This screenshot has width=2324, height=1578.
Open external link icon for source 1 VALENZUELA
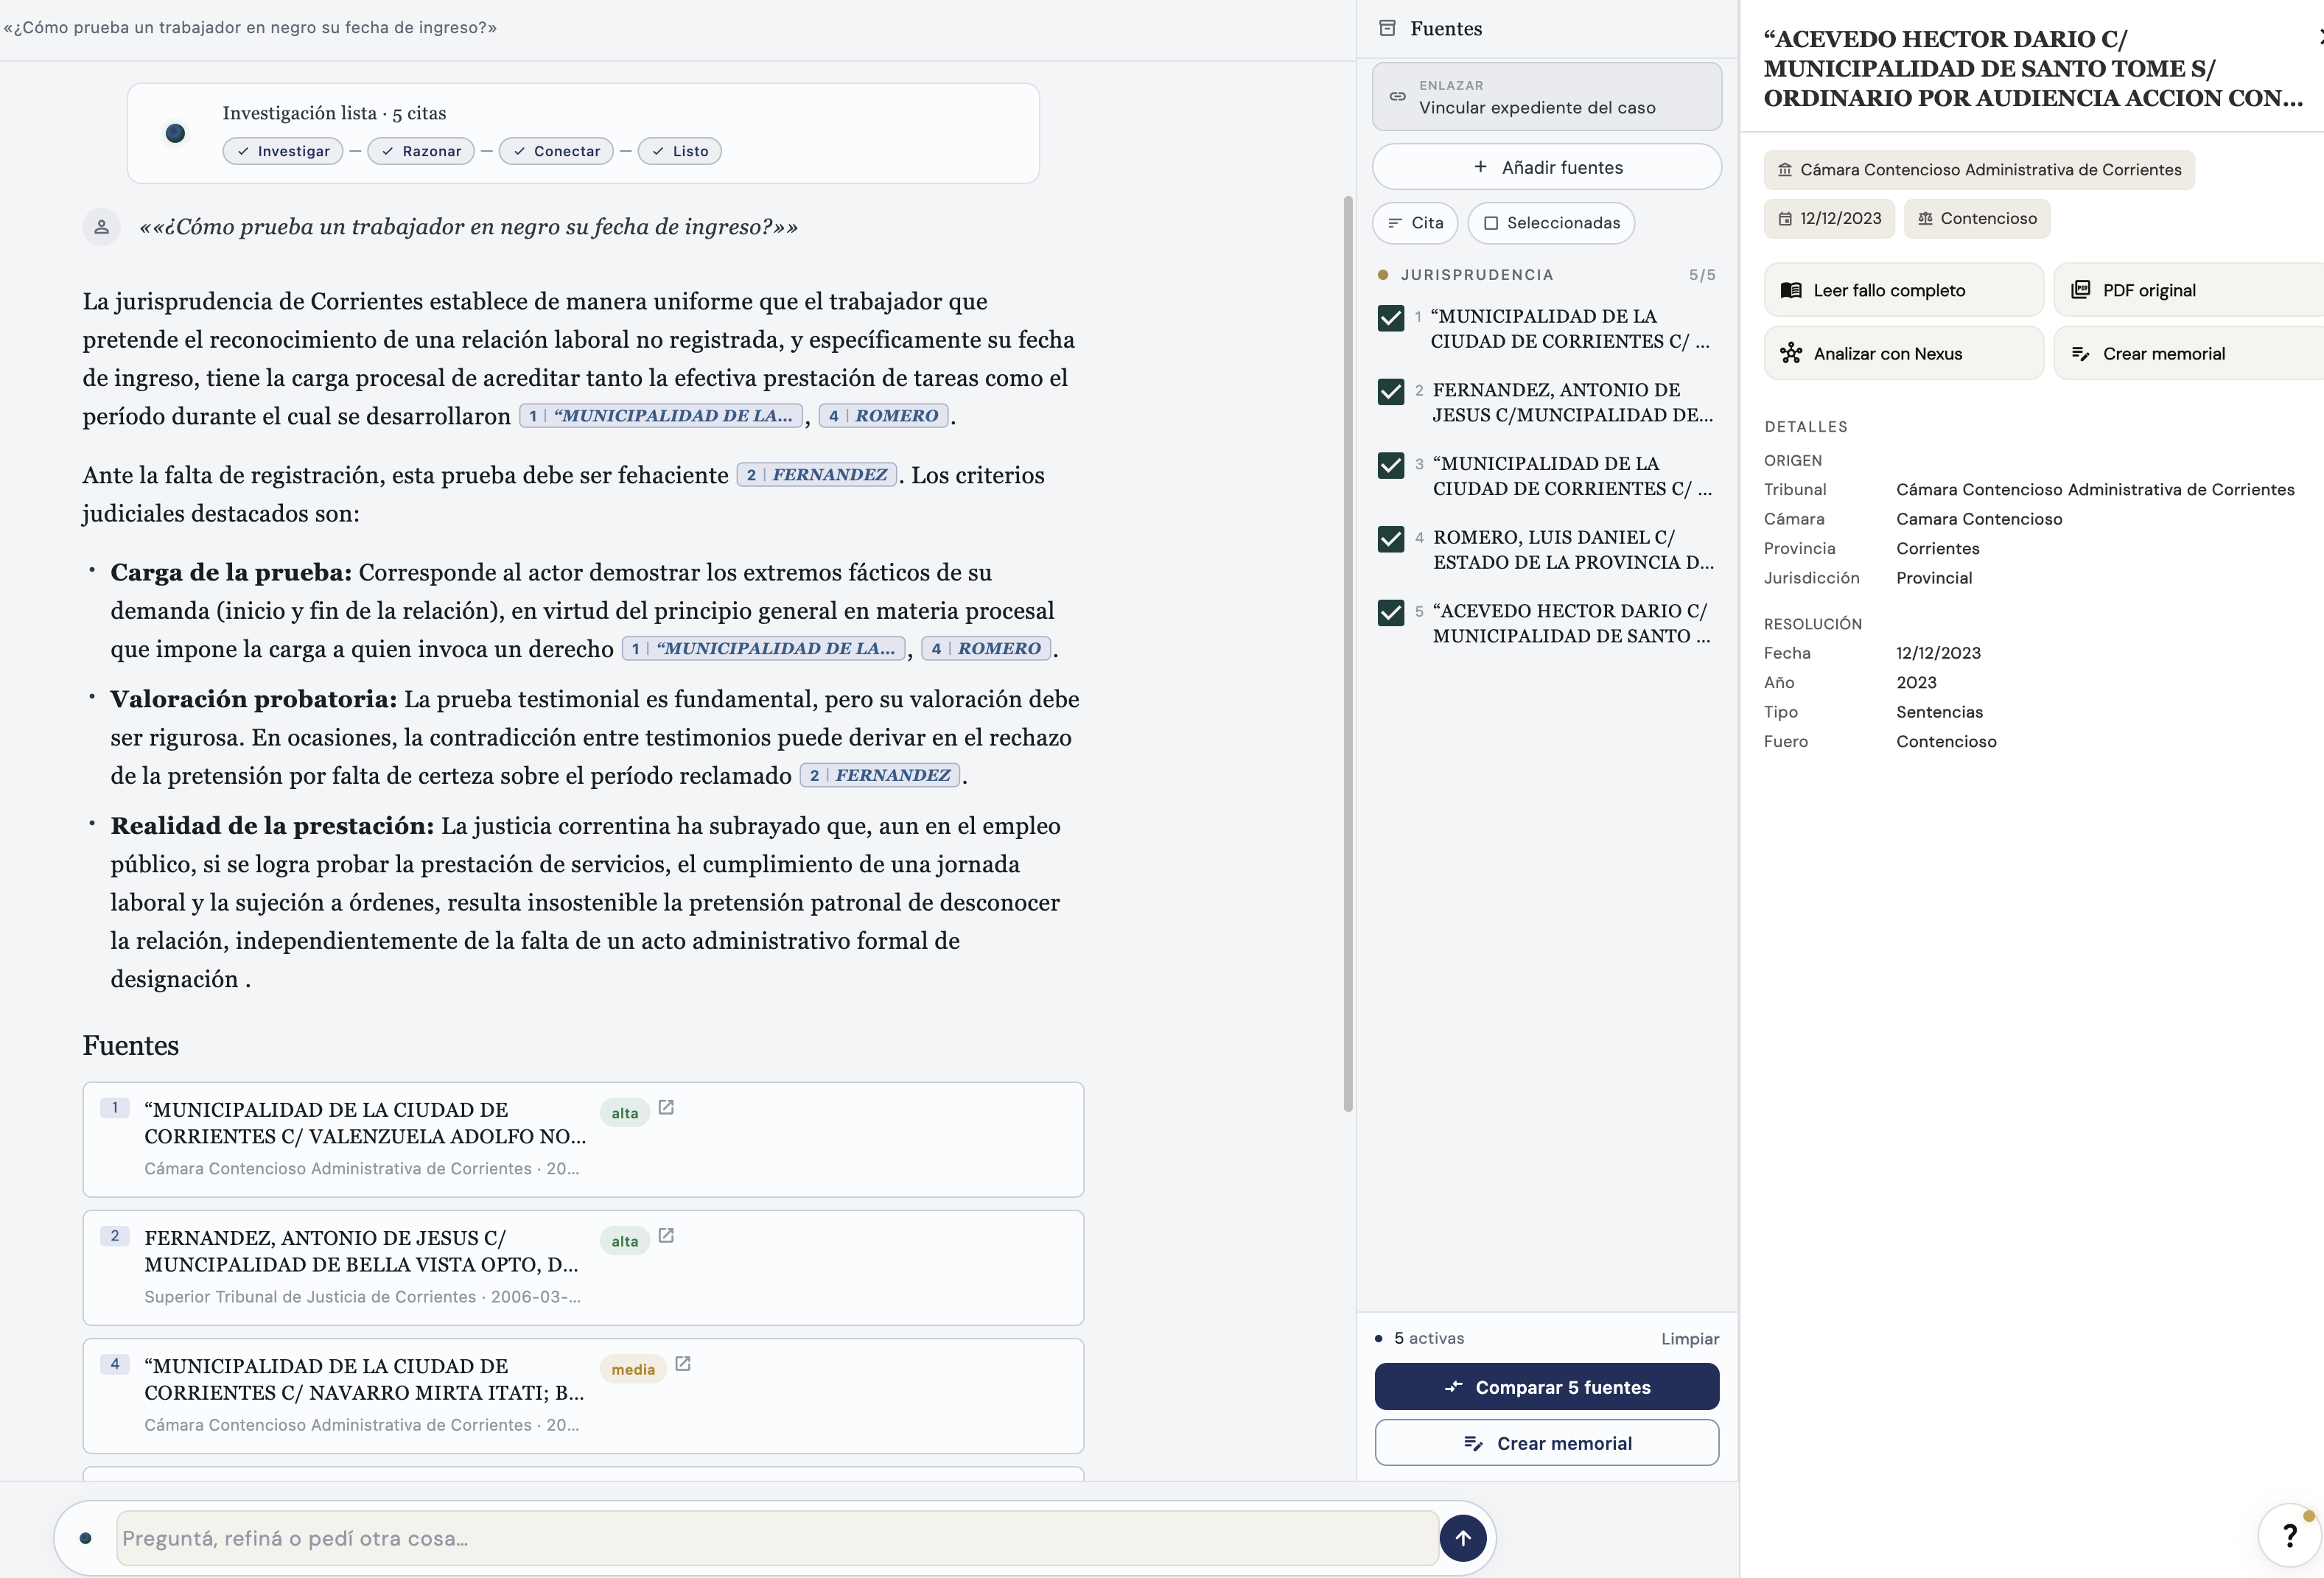[666, 1107]
